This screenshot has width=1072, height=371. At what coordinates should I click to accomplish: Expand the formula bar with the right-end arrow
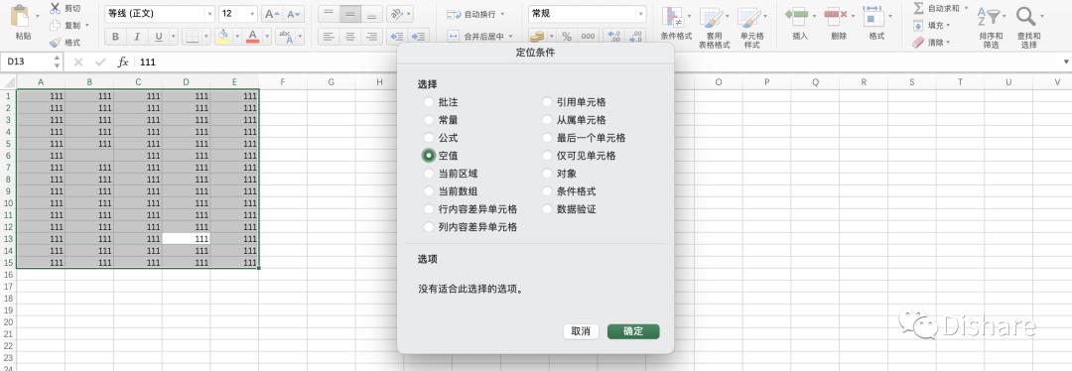pos(1066,62)
